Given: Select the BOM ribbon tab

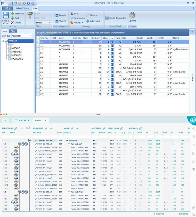Looking at the screenshot, I should point(35,8).
